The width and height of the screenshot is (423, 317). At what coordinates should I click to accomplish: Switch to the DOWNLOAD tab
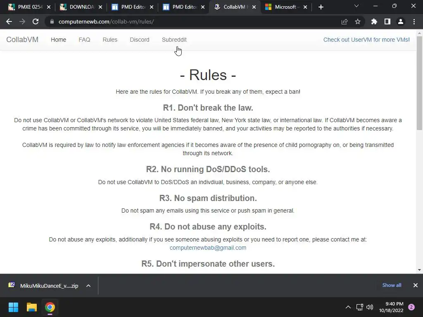78,7
